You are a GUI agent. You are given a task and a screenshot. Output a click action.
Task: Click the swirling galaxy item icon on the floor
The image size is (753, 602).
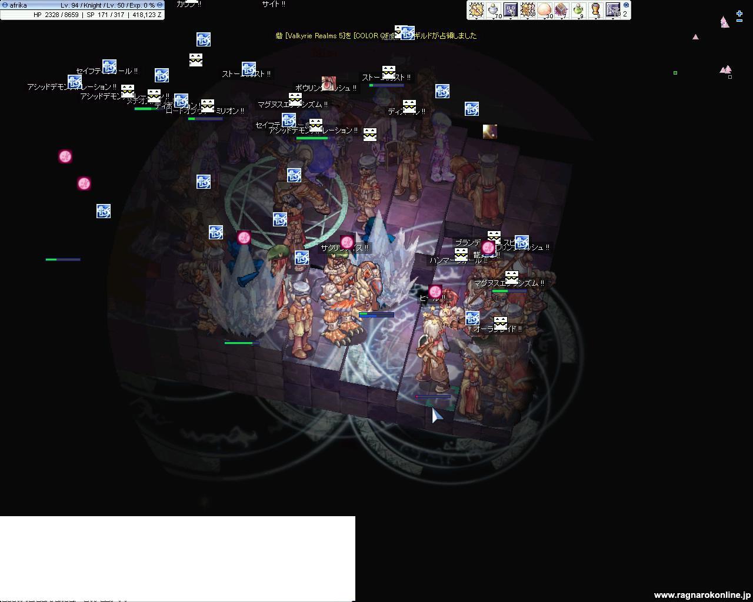coord(490,131)
